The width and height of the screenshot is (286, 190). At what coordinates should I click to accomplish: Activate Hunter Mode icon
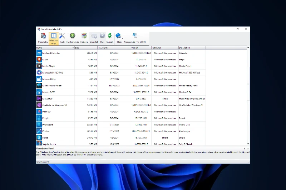coord(73,38)
